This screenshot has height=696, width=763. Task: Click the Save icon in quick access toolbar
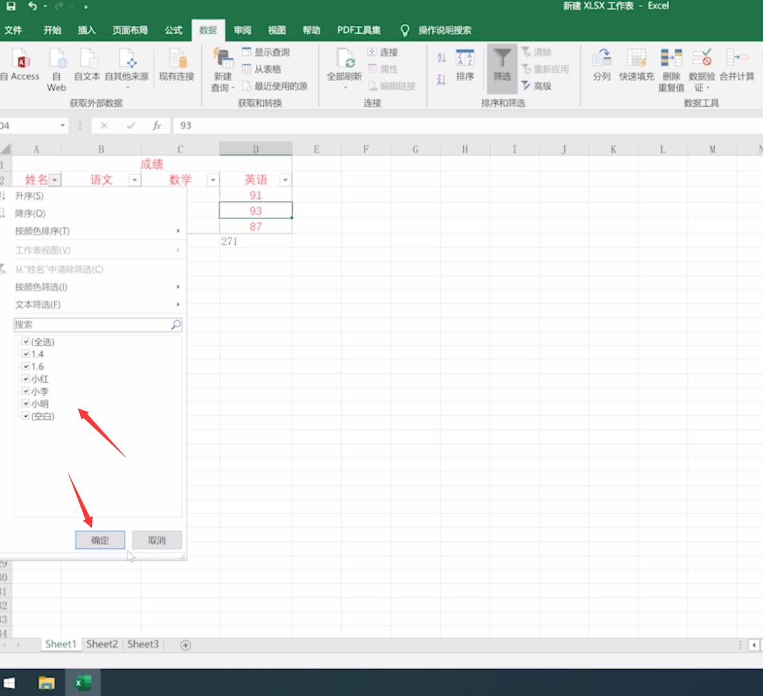pyautogui.click(x=11, y=6)
